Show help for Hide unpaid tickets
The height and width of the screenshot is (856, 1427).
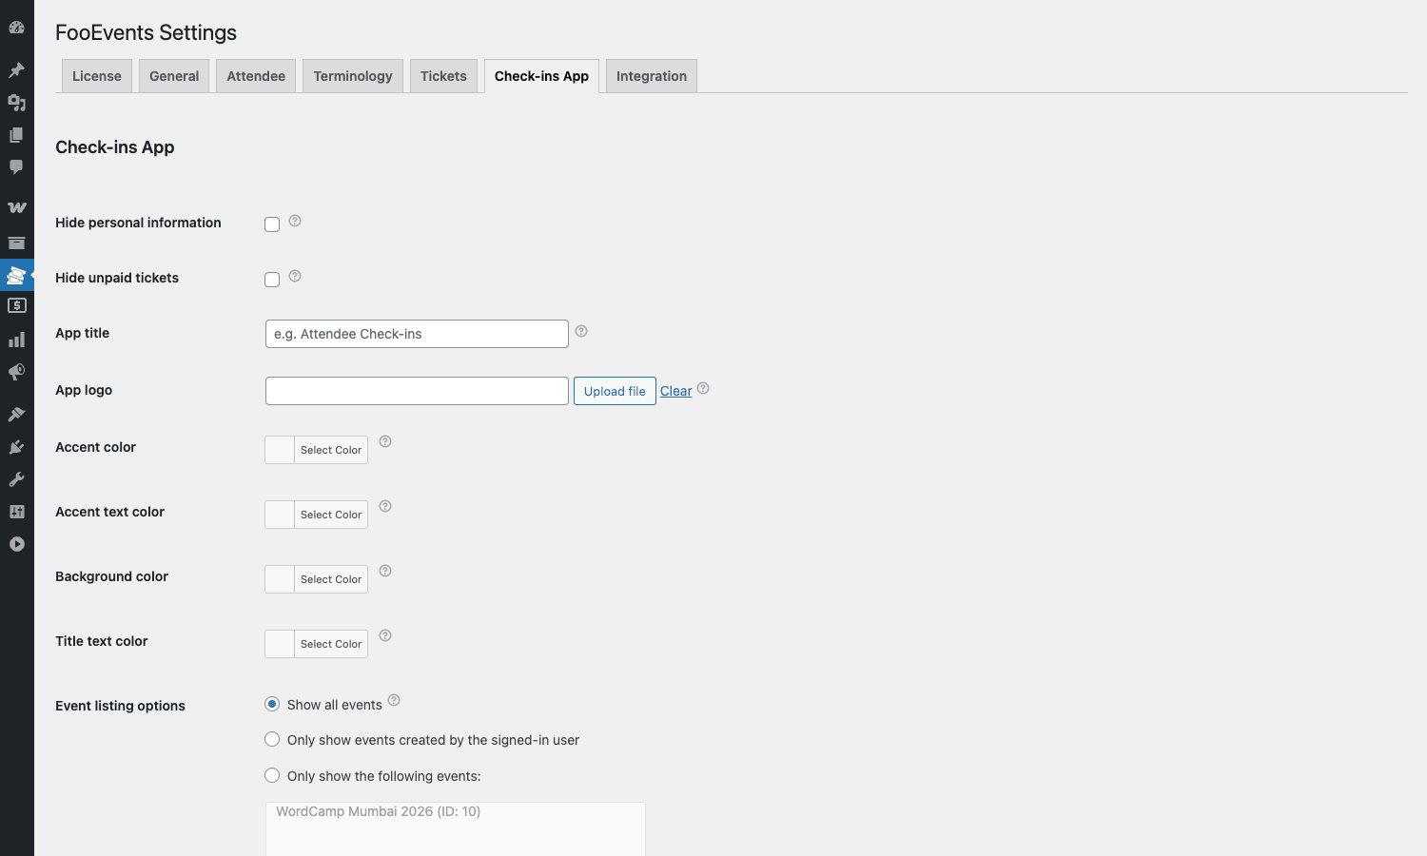coord(295,276)
